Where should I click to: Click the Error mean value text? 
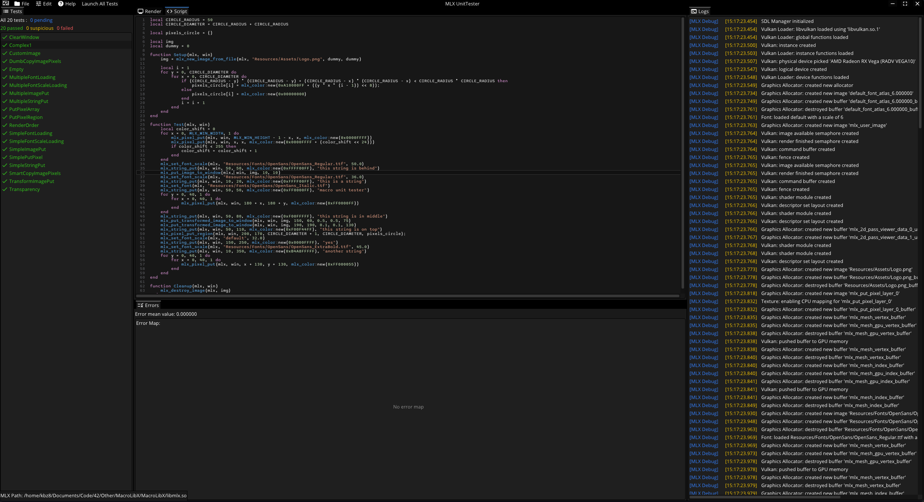[x=166, y=314]
